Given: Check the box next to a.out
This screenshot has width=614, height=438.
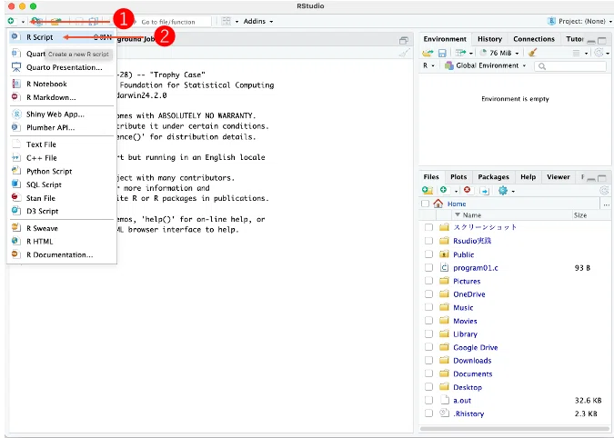Looking at the screenshot, I should [x=428, y=400].
